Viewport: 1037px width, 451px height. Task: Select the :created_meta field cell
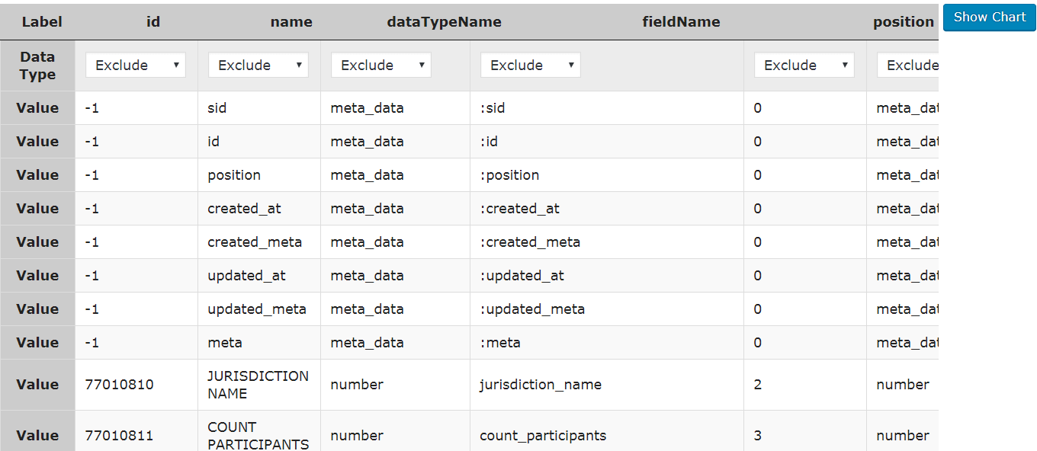[x=530, y=242]
